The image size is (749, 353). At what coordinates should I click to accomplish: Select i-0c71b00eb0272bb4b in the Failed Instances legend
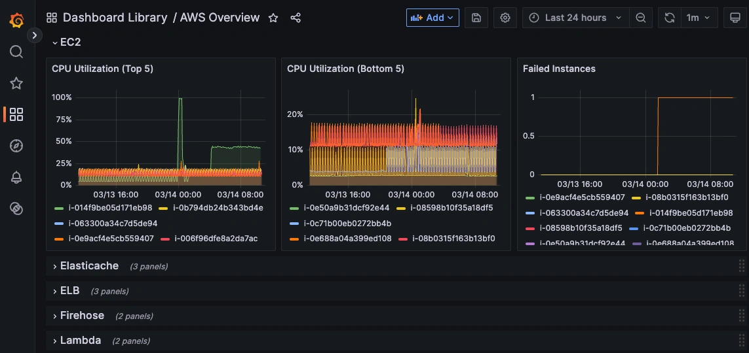coord(687,227)
